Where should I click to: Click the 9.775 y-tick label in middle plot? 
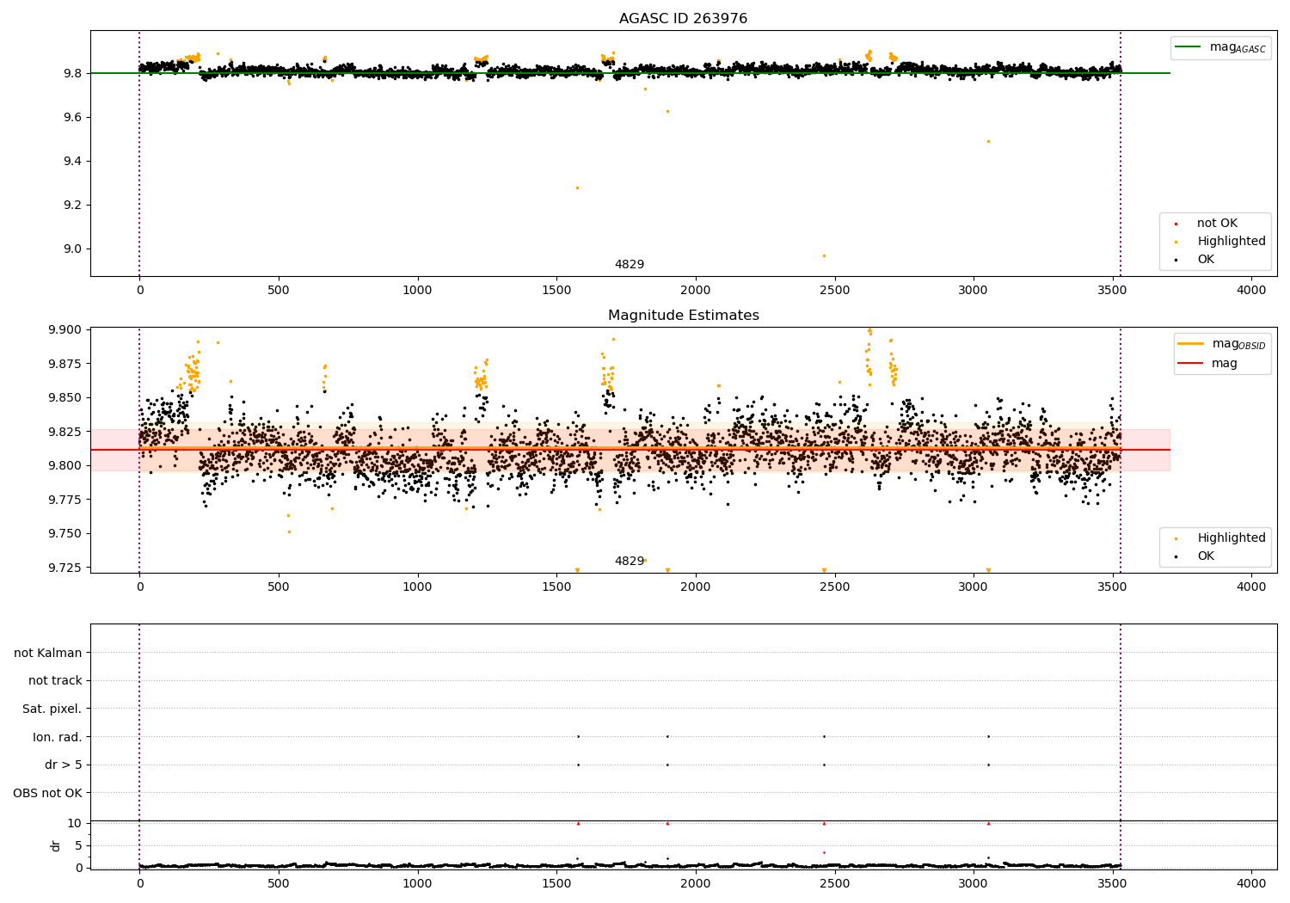pyautogui.click(x=65, y=500)
